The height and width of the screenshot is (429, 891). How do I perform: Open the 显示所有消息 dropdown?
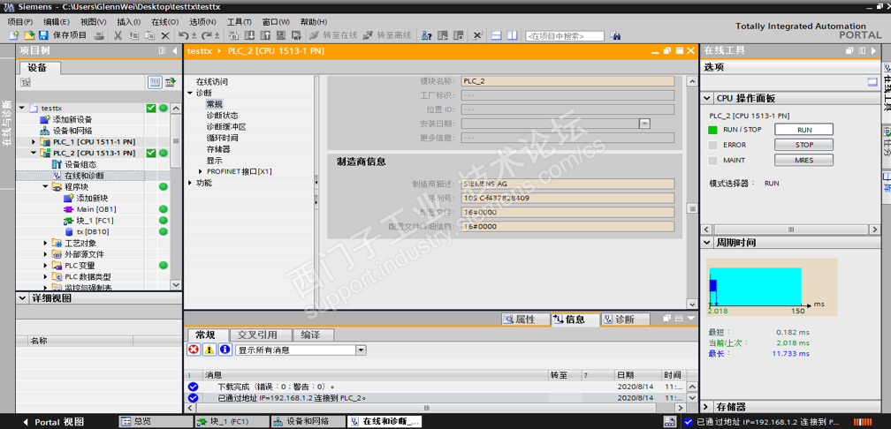point(361,350)
